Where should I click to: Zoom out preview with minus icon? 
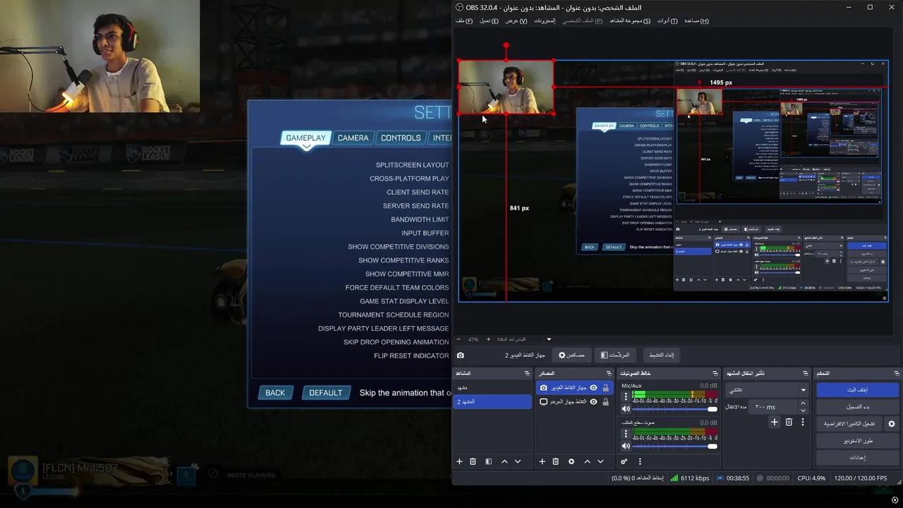pos(459,339)
